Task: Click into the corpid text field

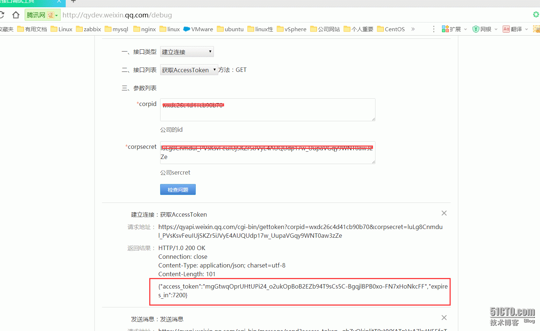Action: pos(268,110)
